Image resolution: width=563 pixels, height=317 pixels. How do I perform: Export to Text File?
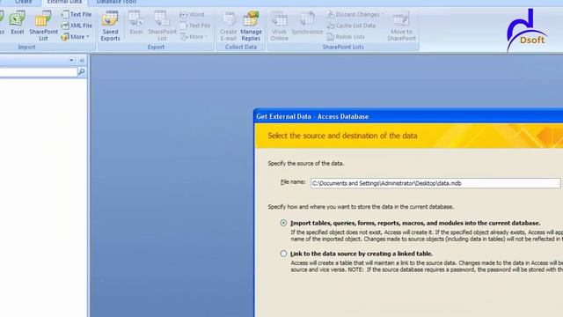pyautogui.click(x=195, y=26)
